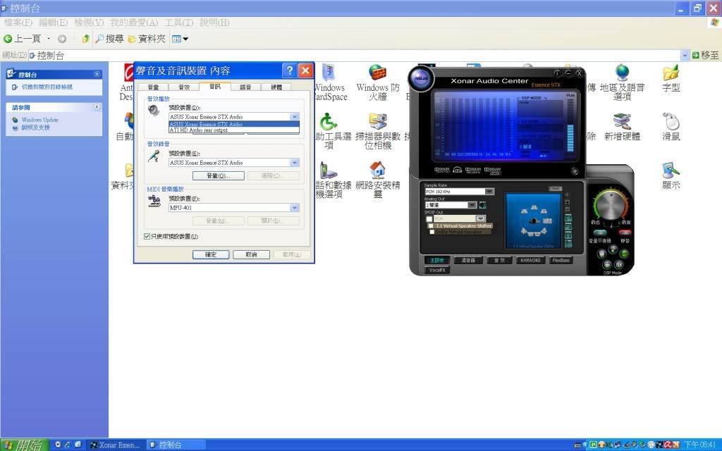Viewport: 722px width, 451px height.
Task: Select 'ATI HD Audio rear output' from the list
Action: point(234,130)
